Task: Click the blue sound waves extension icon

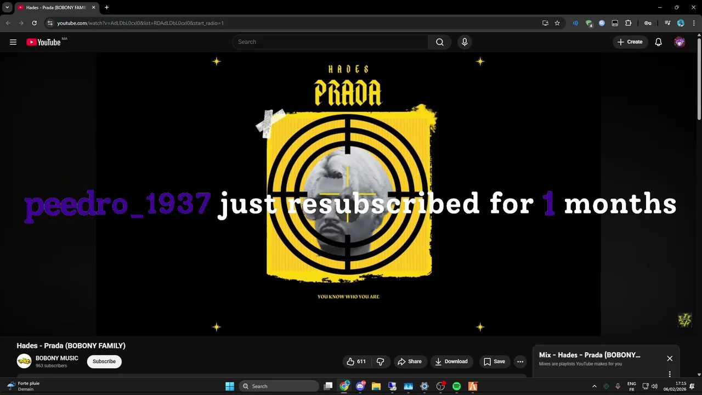Action: pyautogui.click(x=575, y=23)
